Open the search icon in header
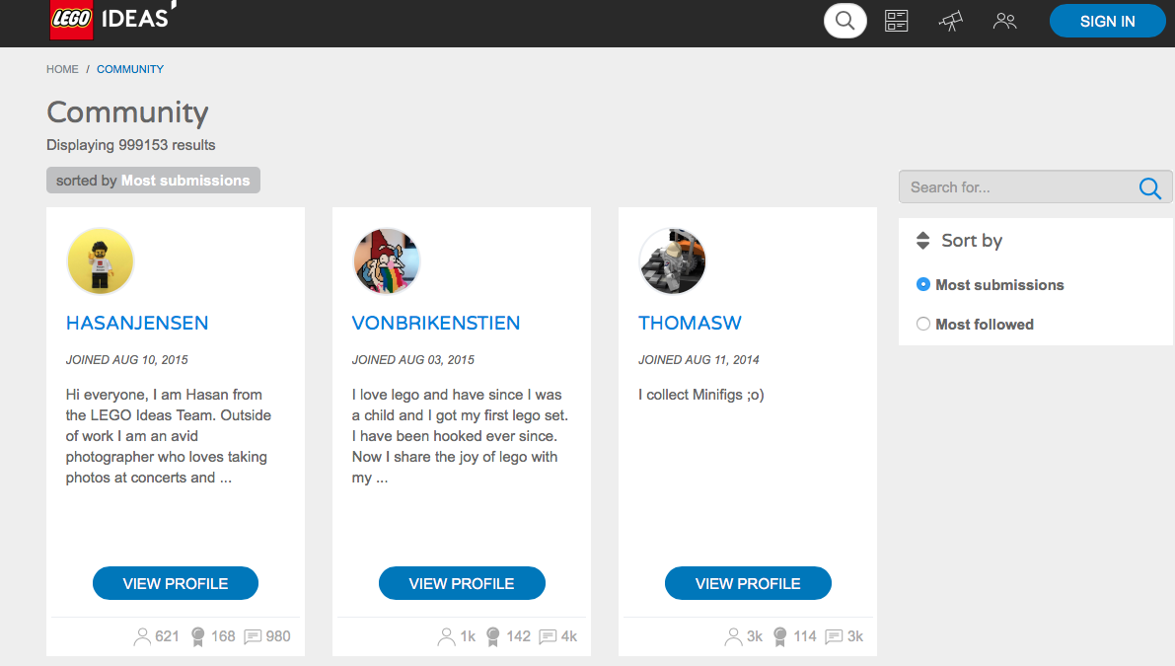The image size is (1175, 666). coord(845,21)
